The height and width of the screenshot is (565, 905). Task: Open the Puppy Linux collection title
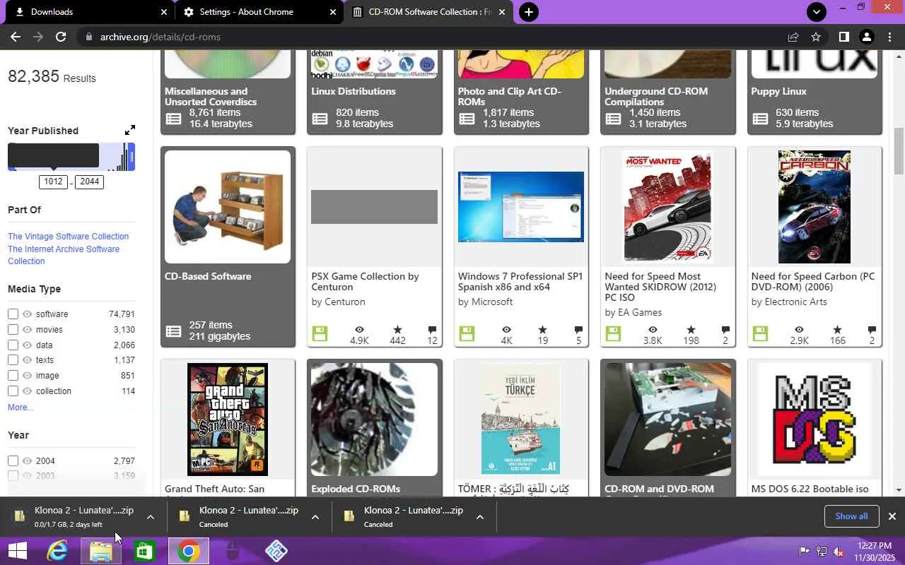pyautogui.click(x=778, y=91)
